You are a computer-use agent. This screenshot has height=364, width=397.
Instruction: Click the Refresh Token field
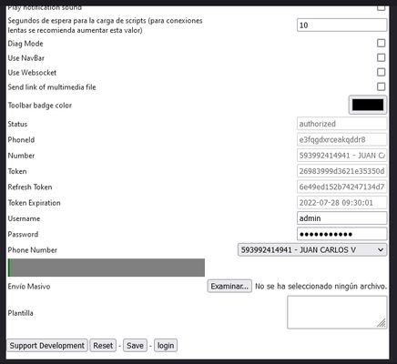(x=341, y=187)
